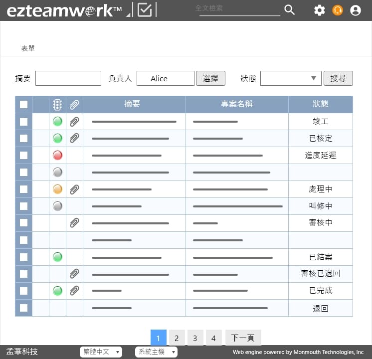Screen dimensions: 372x359
Task: Open the user account profile icon
Action: [x=356, y=10]
